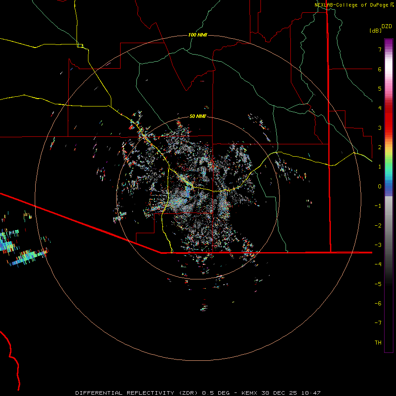Click the 50 NMI range ring label
This screenshot has height=396, width=396.
[198, 116]
